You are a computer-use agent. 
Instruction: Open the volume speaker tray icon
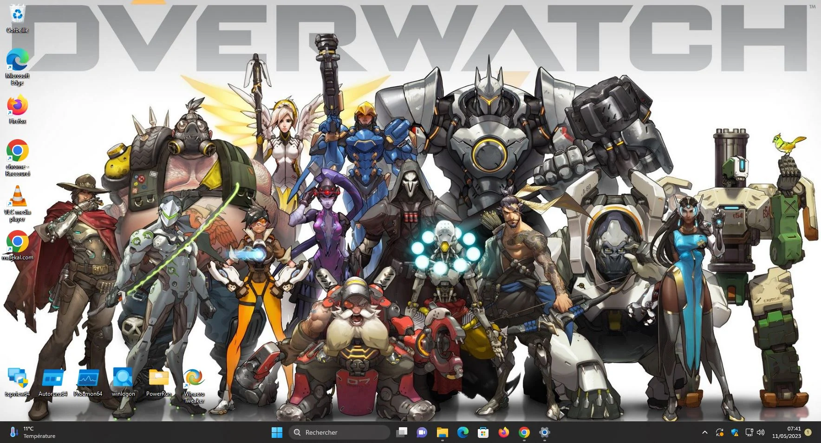click(761, 432)
